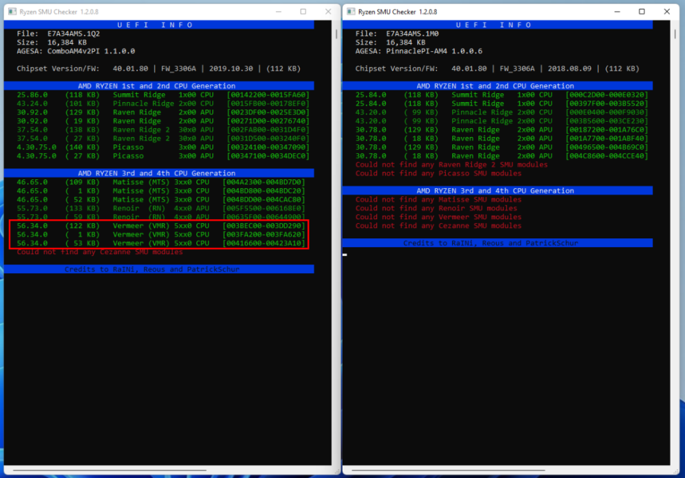The image size is (685, 478).
Task: Click the UEFI INFO header in the right window
Action: (497, 25)
